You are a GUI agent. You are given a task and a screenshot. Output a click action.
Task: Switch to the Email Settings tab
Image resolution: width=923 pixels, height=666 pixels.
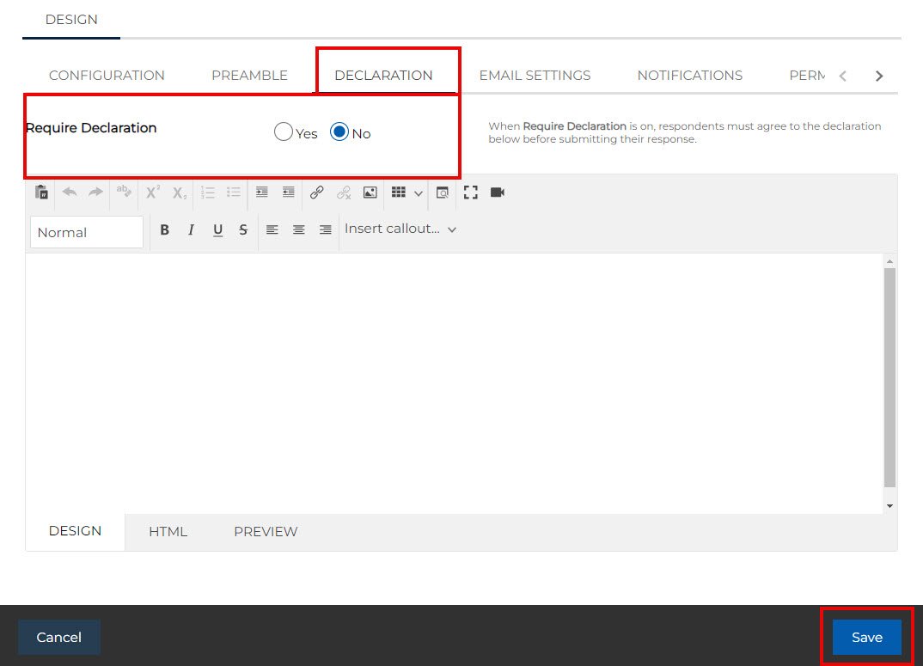tap(535, 76)
